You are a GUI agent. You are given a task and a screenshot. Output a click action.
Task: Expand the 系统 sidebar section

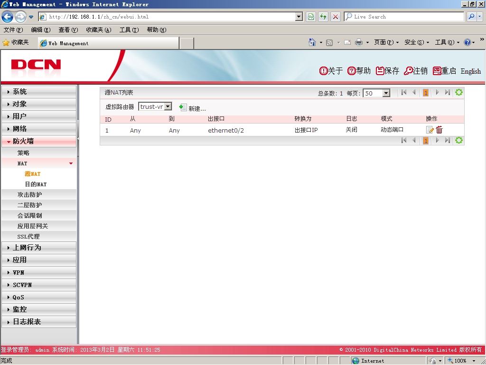tap(39, 92)
